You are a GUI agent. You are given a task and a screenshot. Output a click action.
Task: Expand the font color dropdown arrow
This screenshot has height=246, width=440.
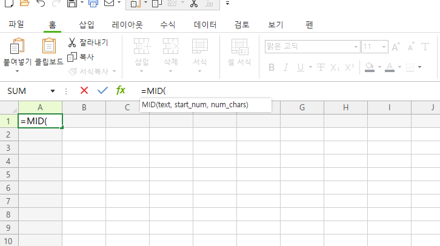click(399, 67)
